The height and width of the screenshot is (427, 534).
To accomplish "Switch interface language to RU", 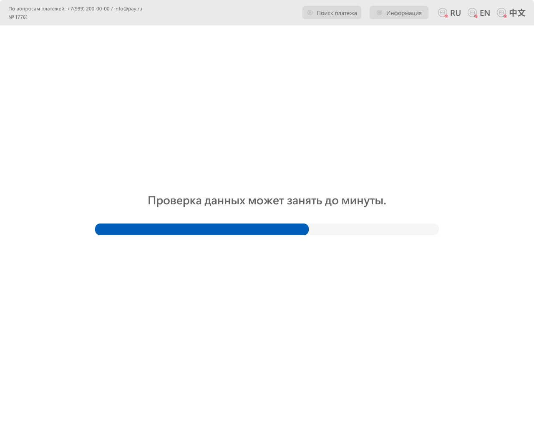I will click(x=455, y=13).
